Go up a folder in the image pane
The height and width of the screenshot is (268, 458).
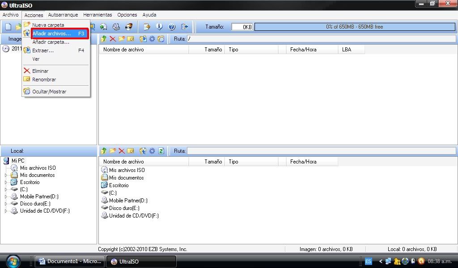104,39
